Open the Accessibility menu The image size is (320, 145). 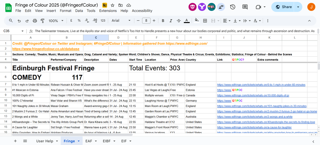142,11
